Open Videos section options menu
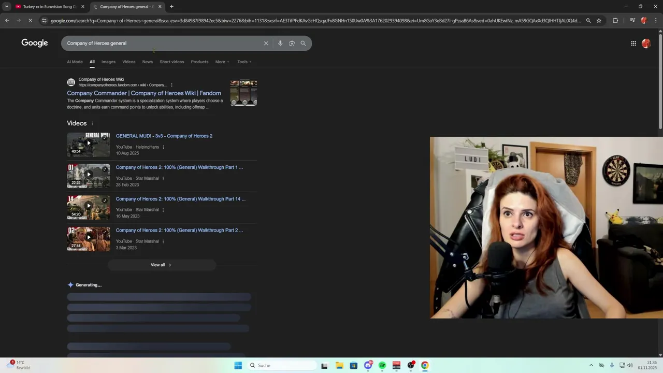Screen dimensions: 663x373 (93, 123)
